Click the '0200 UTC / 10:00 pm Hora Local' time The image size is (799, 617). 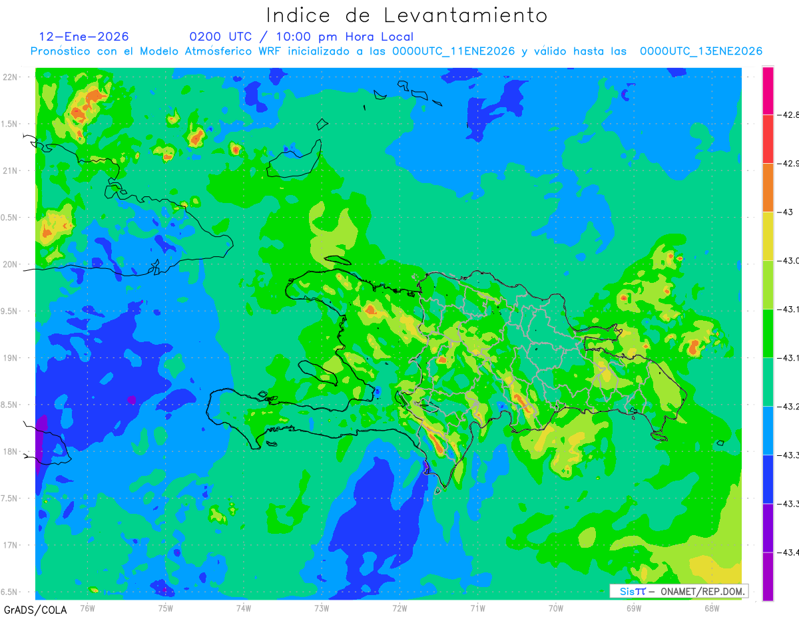(x=301, y=37)
